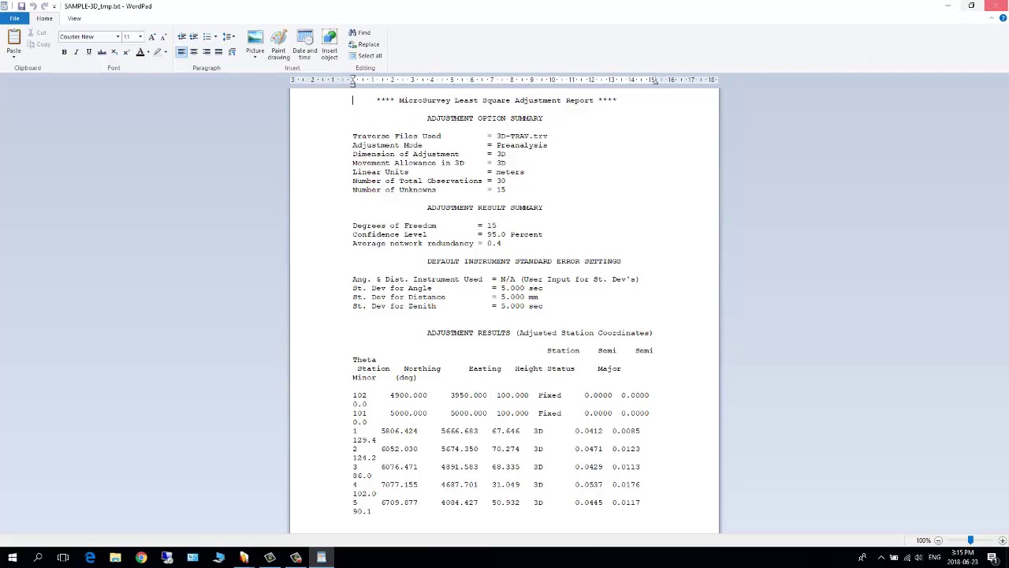Open Task View on the taskbar
Image resolution: width=1009 pixels, height=568 pixels.
[63, 558]
